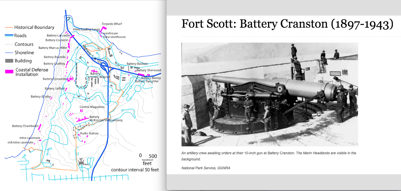401x191 pixels.
Task: Click the 'contour interval 50 feet' note
Action: click(135, 170)
